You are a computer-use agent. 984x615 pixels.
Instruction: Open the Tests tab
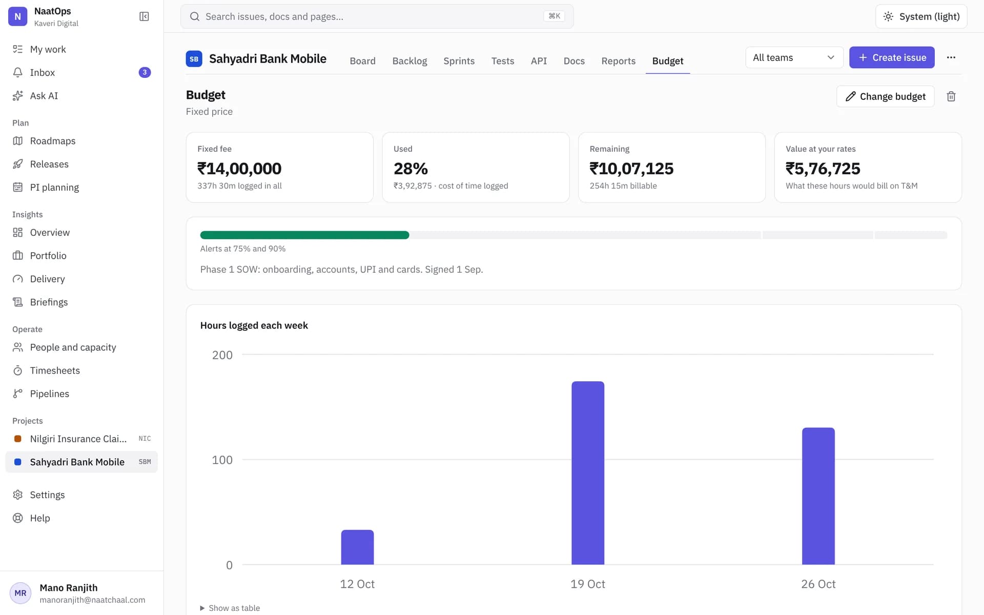click(502, 61)
